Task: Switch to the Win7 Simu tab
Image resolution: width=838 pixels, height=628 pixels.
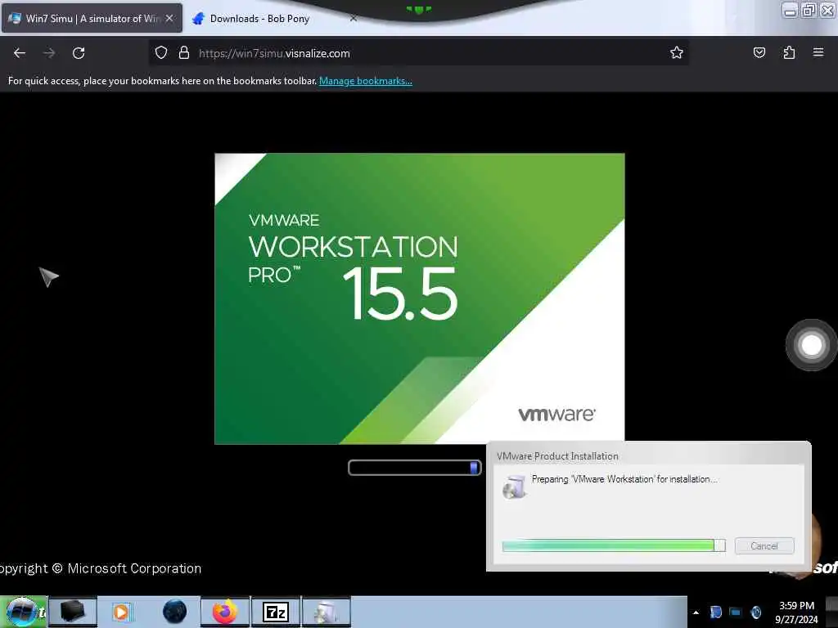Action: [92, 18]
